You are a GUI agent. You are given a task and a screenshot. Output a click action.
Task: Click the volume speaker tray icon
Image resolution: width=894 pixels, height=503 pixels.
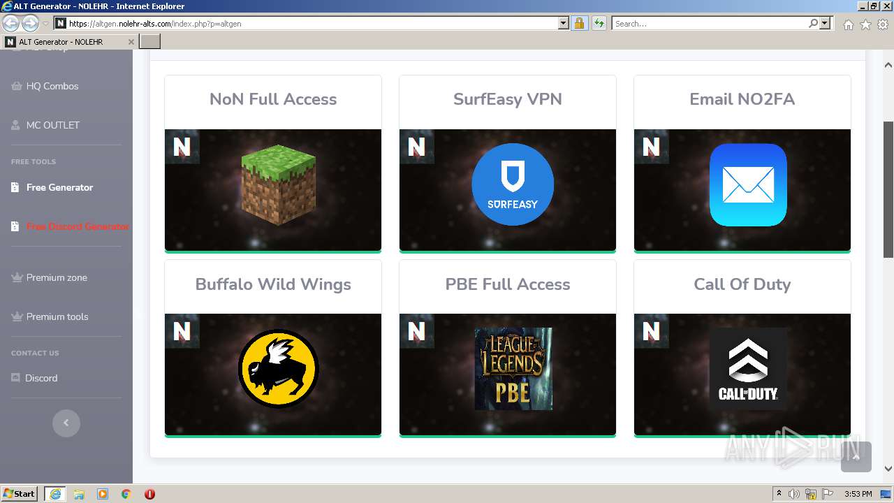[794, 494]
